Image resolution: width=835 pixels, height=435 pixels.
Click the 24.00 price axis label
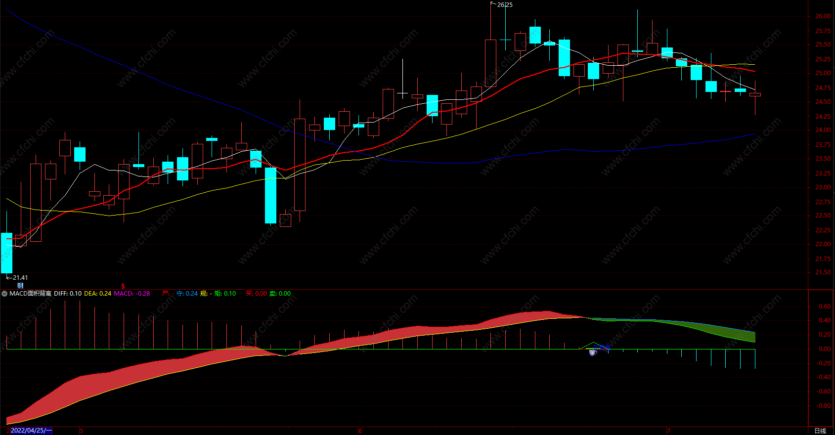[823, 130]
